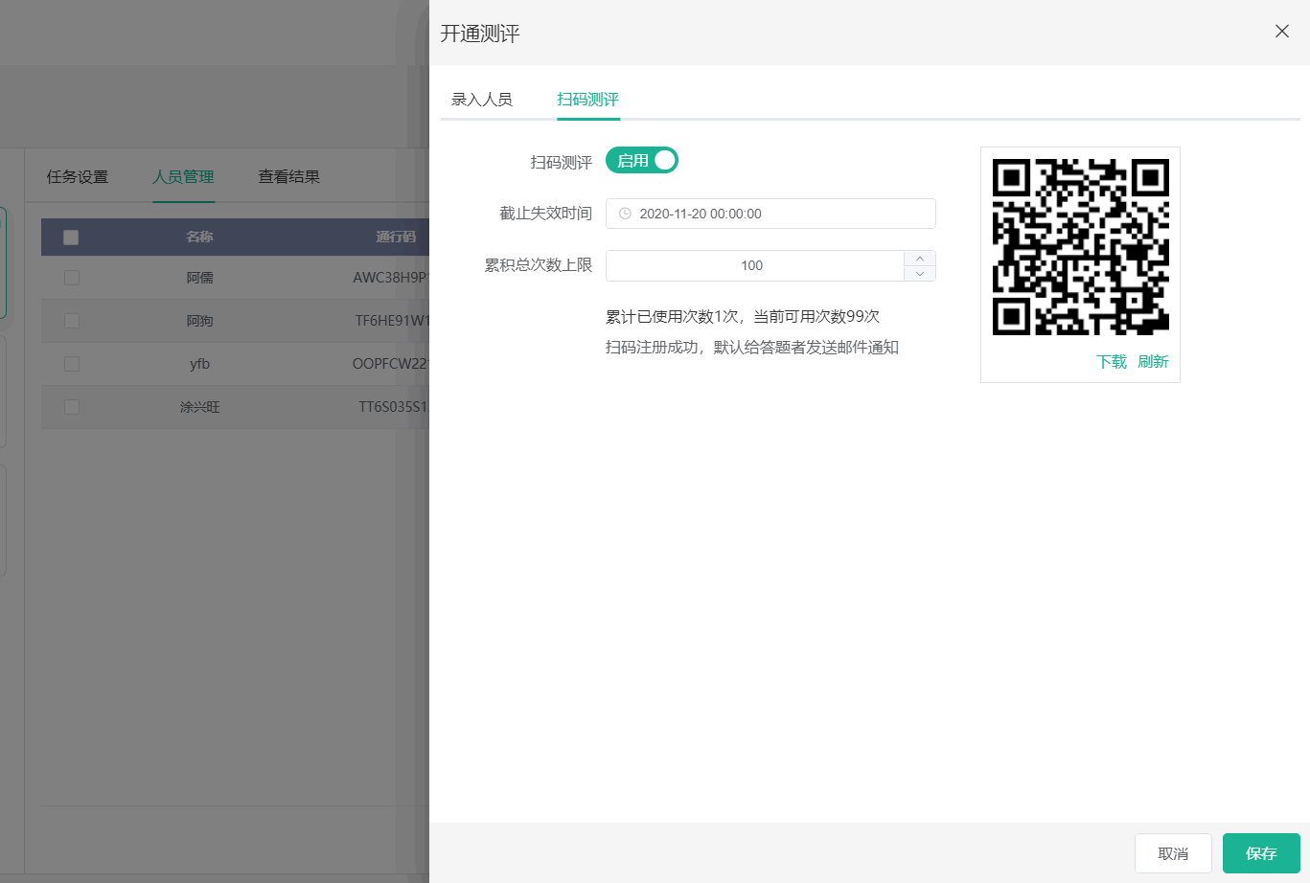Click the QR code image
The width and height of the screenshot is (1310, 883).
click(1080, 247)
